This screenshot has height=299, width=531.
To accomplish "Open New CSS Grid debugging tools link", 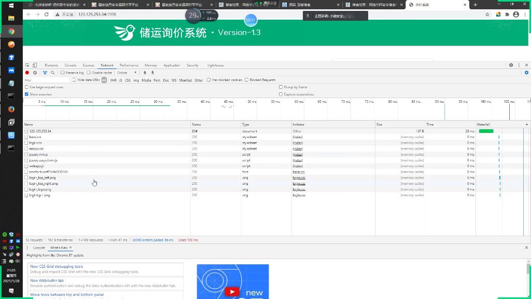I will click(x=57, y=266).
